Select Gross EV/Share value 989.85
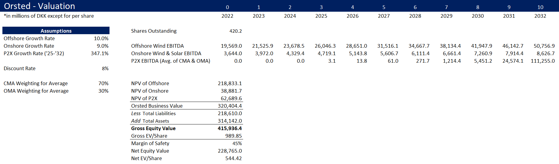This screenshot has height=164, width=559. pos(233,136)
